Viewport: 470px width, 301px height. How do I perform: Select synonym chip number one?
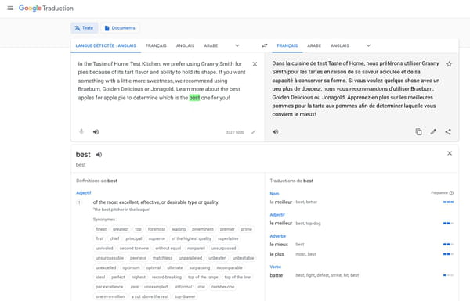tap(222, 287)
